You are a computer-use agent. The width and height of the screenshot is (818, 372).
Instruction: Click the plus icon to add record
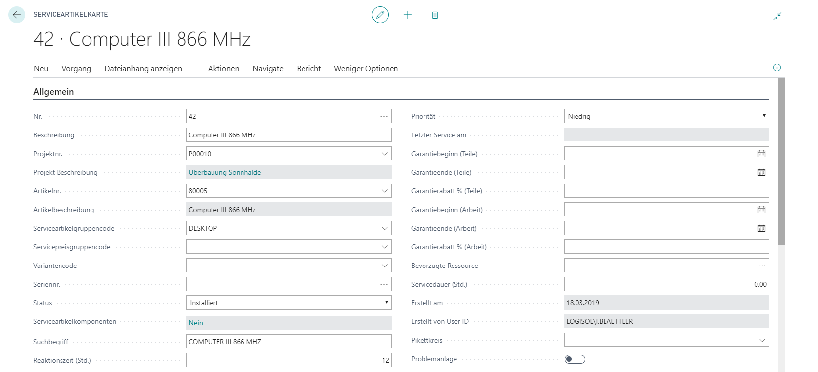pos(408,15)
